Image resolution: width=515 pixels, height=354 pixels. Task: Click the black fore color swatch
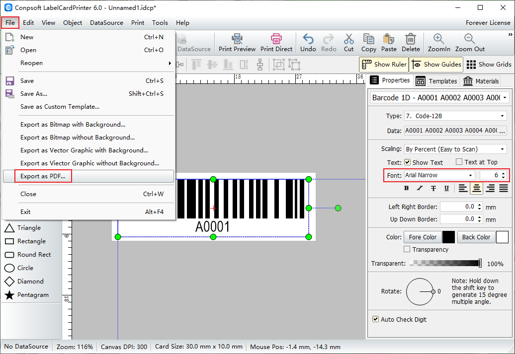coord(449,237)
